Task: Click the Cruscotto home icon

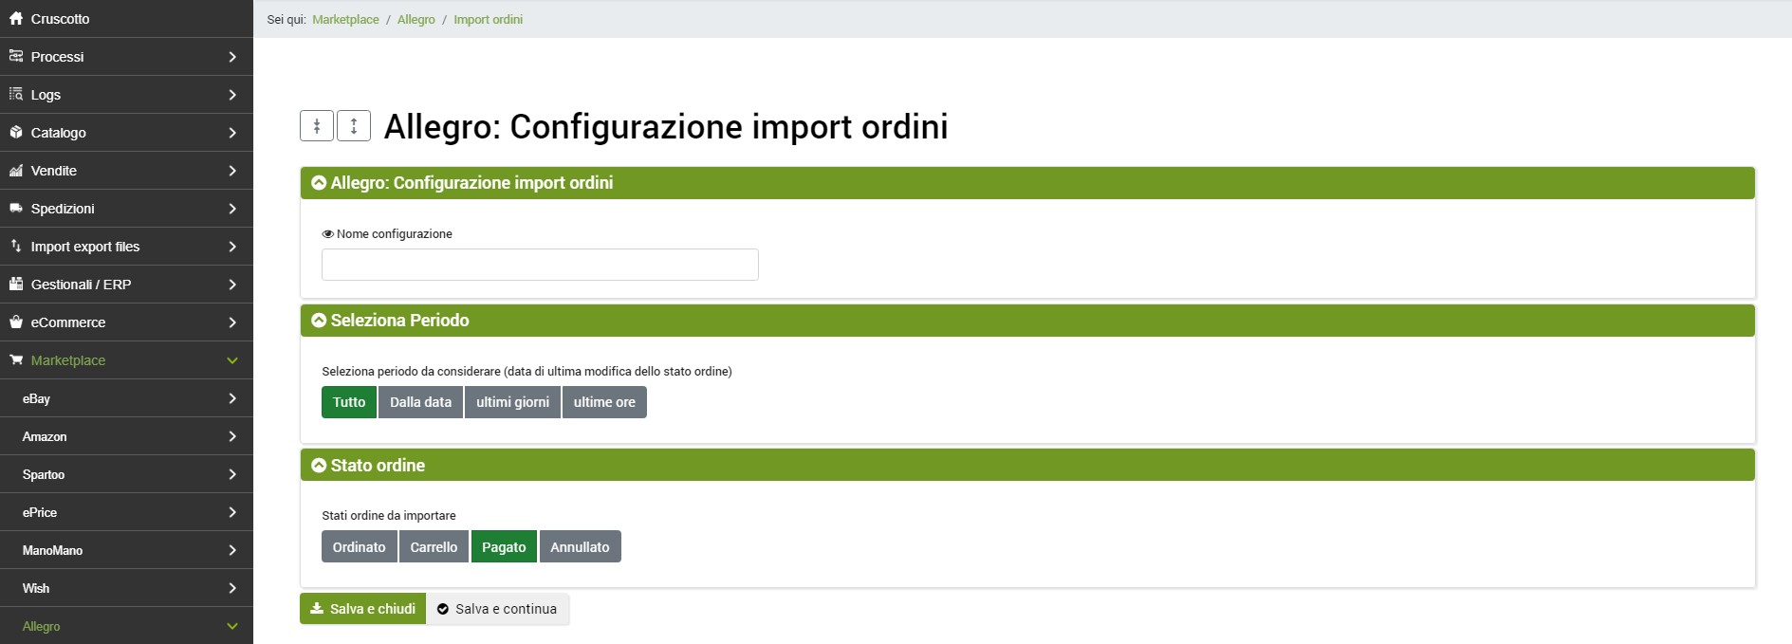Action: point(16,19)
